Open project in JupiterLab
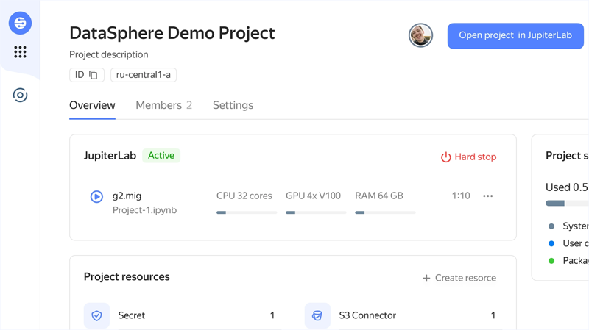Screen dimensions: 589x330 [515, 35]
